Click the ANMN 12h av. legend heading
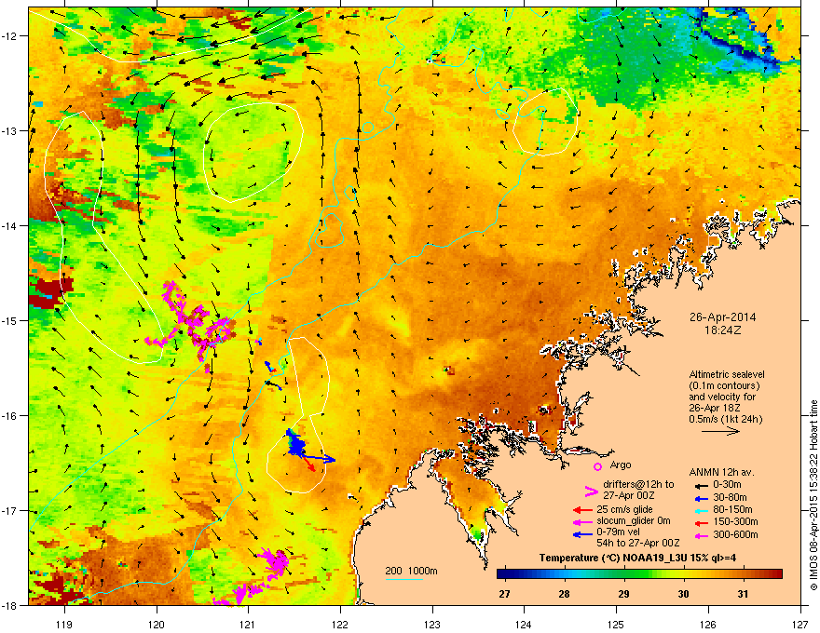820x633 pixels. click(721, 473)
